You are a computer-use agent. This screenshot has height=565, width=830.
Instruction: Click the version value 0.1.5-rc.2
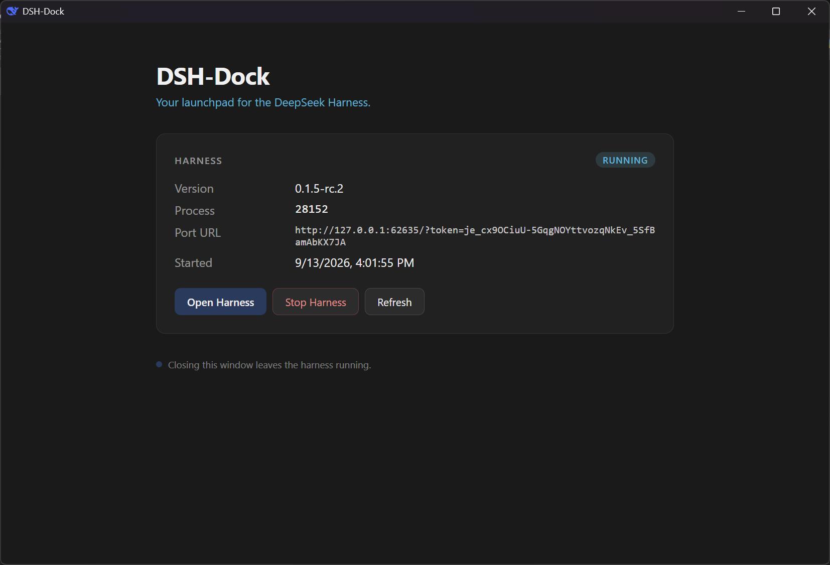(x=319, y=189)
